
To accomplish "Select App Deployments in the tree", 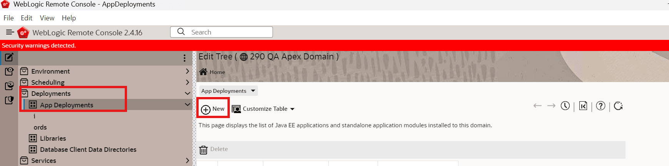I will point(67,105).
